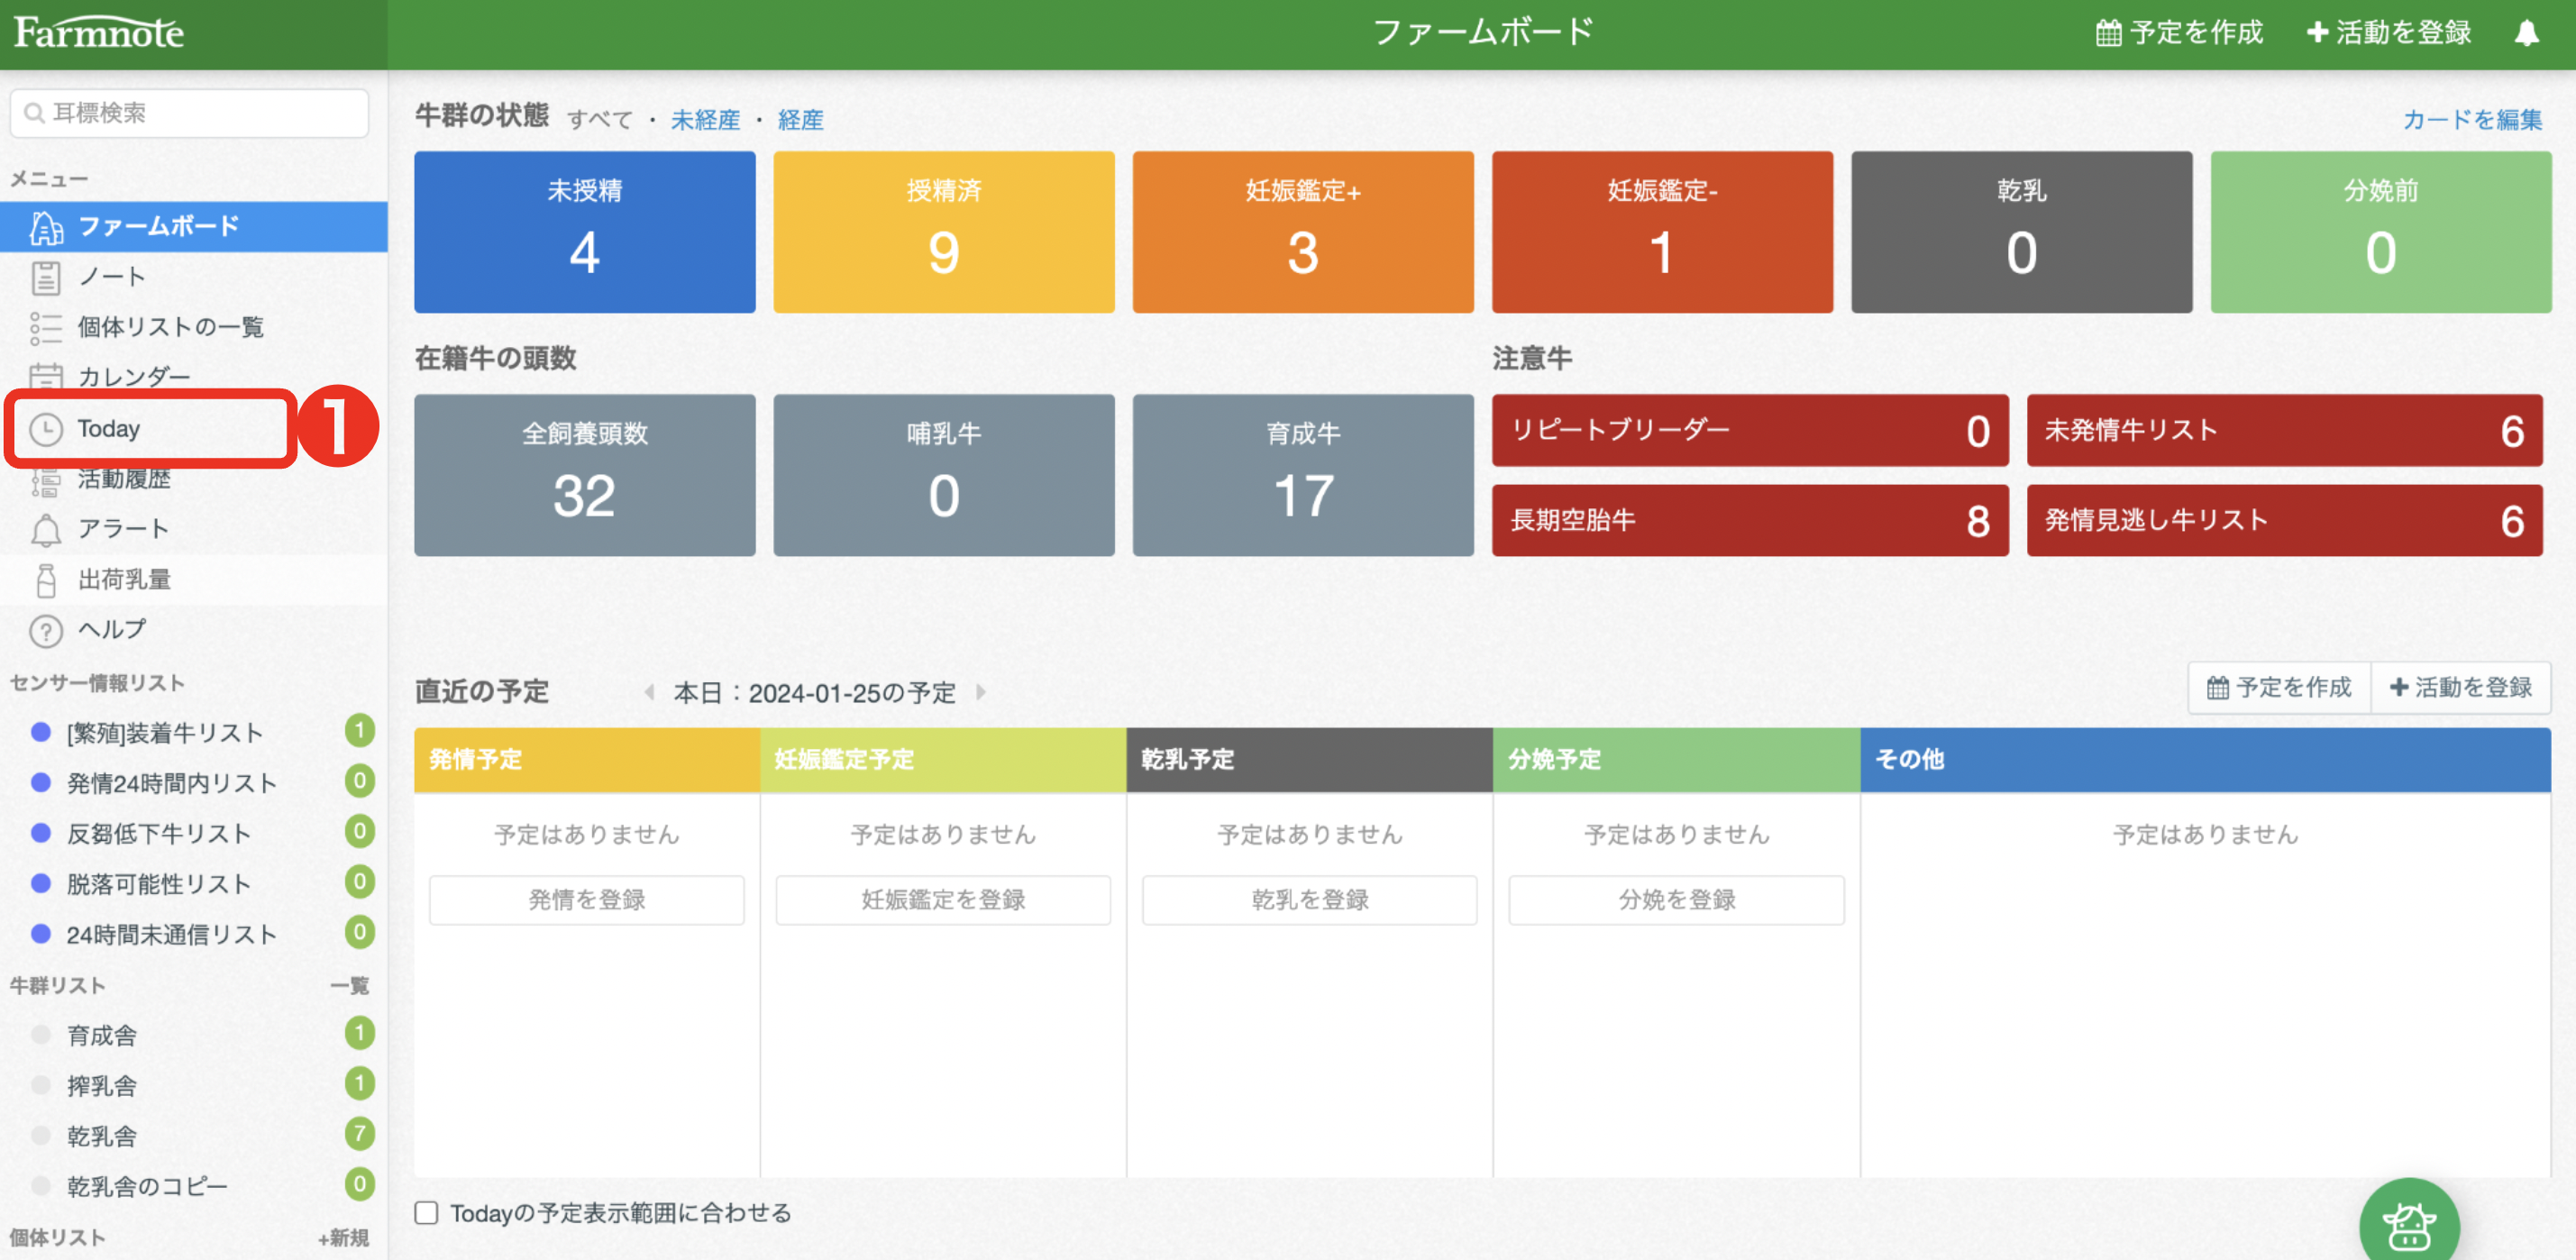Open the 発情見逃し牛リスト alert row

[x=2284, y=521]
